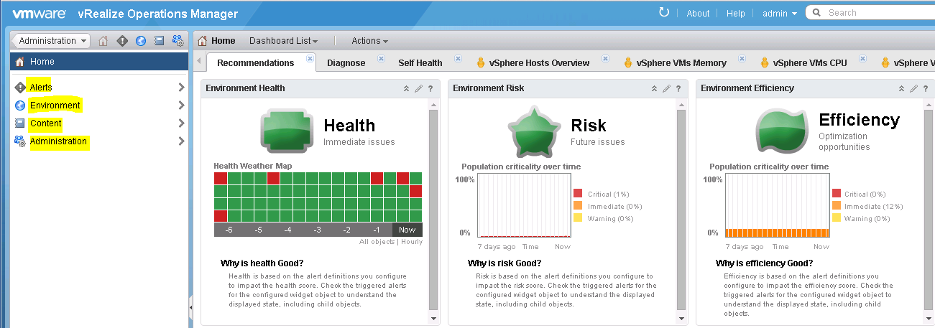
Task: Collapse the Environment Health widget
Action: tap(406, 88)
